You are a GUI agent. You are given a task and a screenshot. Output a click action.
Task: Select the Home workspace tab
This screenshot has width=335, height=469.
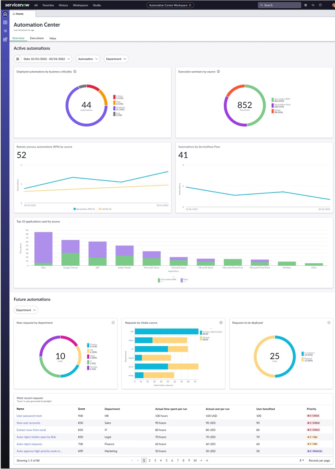tap(23, 14)
